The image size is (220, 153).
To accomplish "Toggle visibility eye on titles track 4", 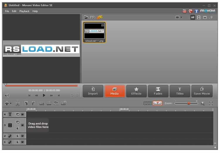I will 23,114.
